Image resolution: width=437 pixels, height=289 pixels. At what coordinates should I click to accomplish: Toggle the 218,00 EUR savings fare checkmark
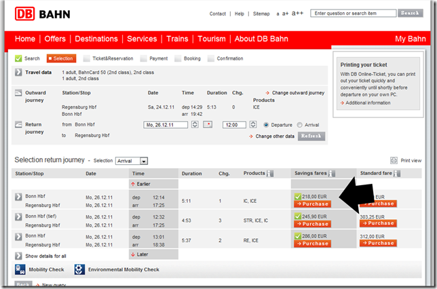[298, 197]
